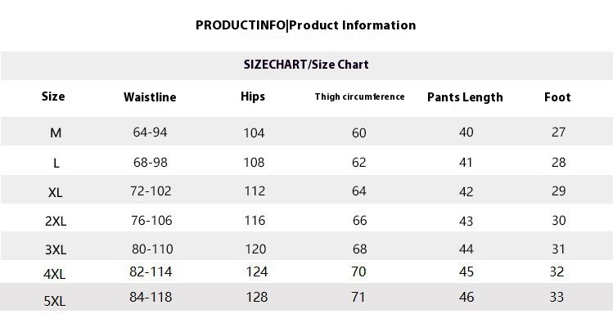The width and height of the screenshot is (613, 314).
Task: Click the hips value 128
Action: coord(257,297)
